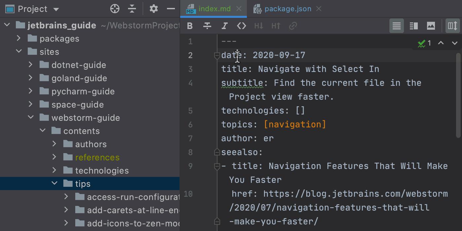Viewport: 462px width, 231px height.
Task: Switch to editor and preview split view
Action: pyautogui.click(x=413, y=26)
